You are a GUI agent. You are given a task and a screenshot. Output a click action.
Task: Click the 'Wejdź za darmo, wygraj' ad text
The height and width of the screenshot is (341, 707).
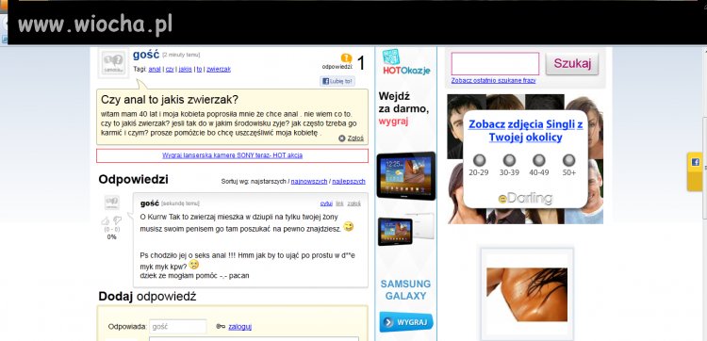click(x=403, y=108)
